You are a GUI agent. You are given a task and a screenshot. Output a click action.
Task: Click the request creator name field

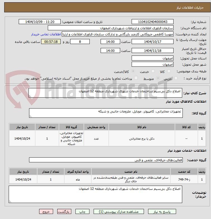point(118,34)
